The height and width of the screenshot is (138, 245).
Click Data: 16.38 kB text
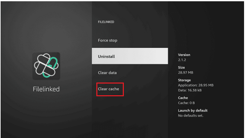[190, 90]
